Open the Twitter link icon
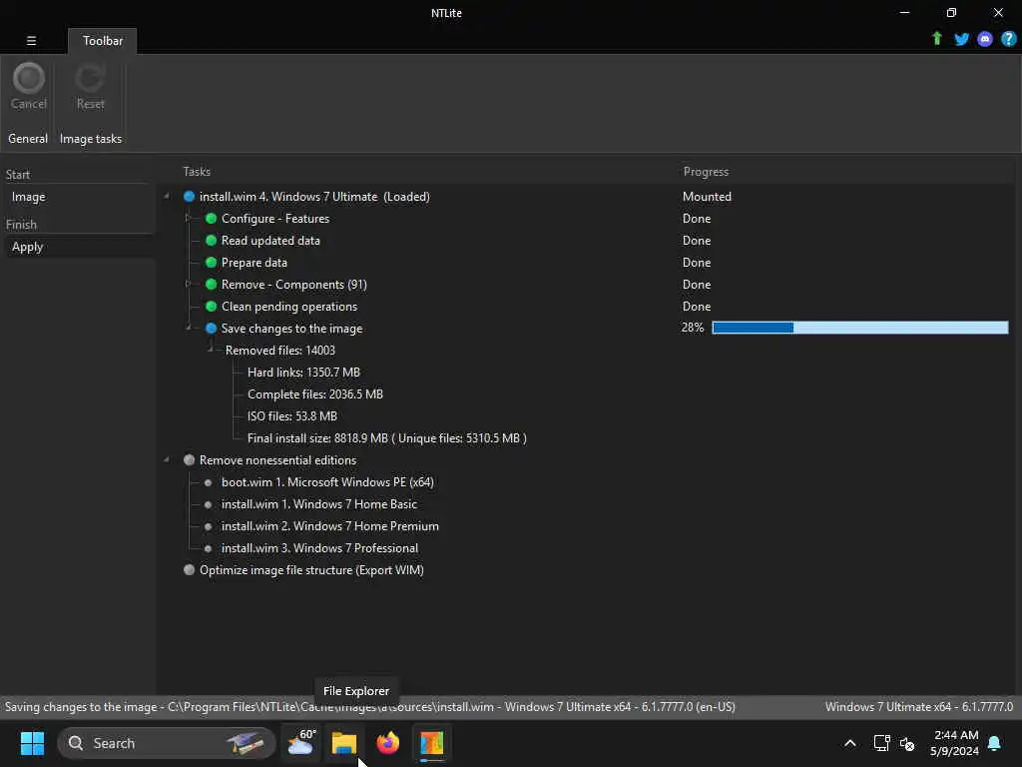The height and width of the screenshot is (767, 1022). [961, 39]
